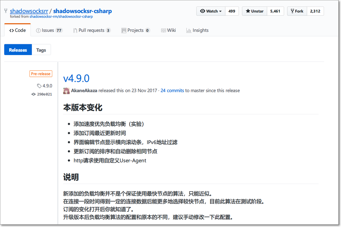This screenshot has height=227, width=341.
Task: Click the http请求使用自定义User-Agent bullet
Action: click(110, 160)
